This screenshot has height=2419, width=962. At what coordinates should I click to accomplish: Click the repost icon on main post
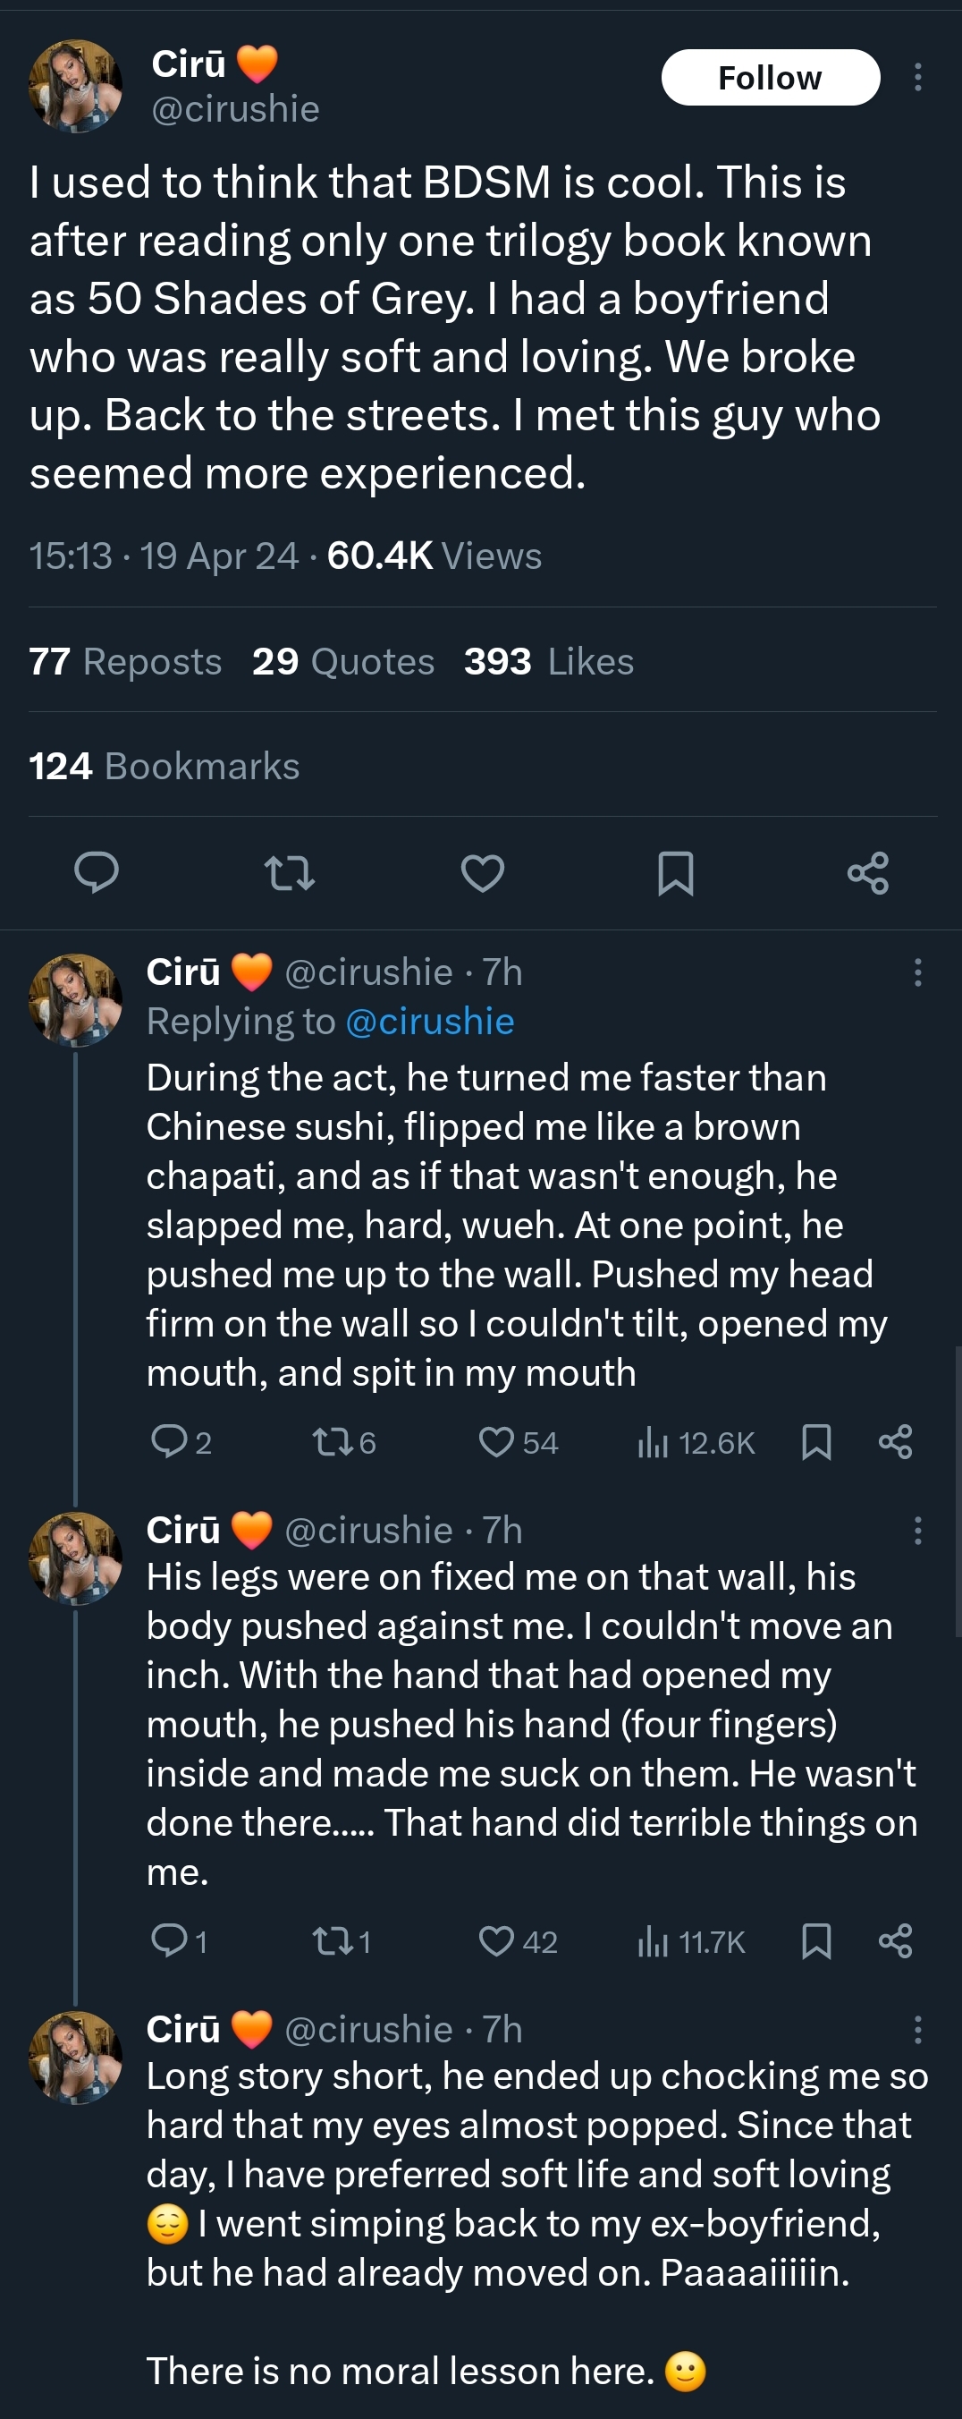click(x=289, y=872)
